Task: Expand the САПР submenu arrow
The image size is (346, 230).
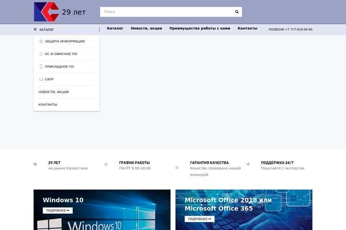Action: (93, 79)
